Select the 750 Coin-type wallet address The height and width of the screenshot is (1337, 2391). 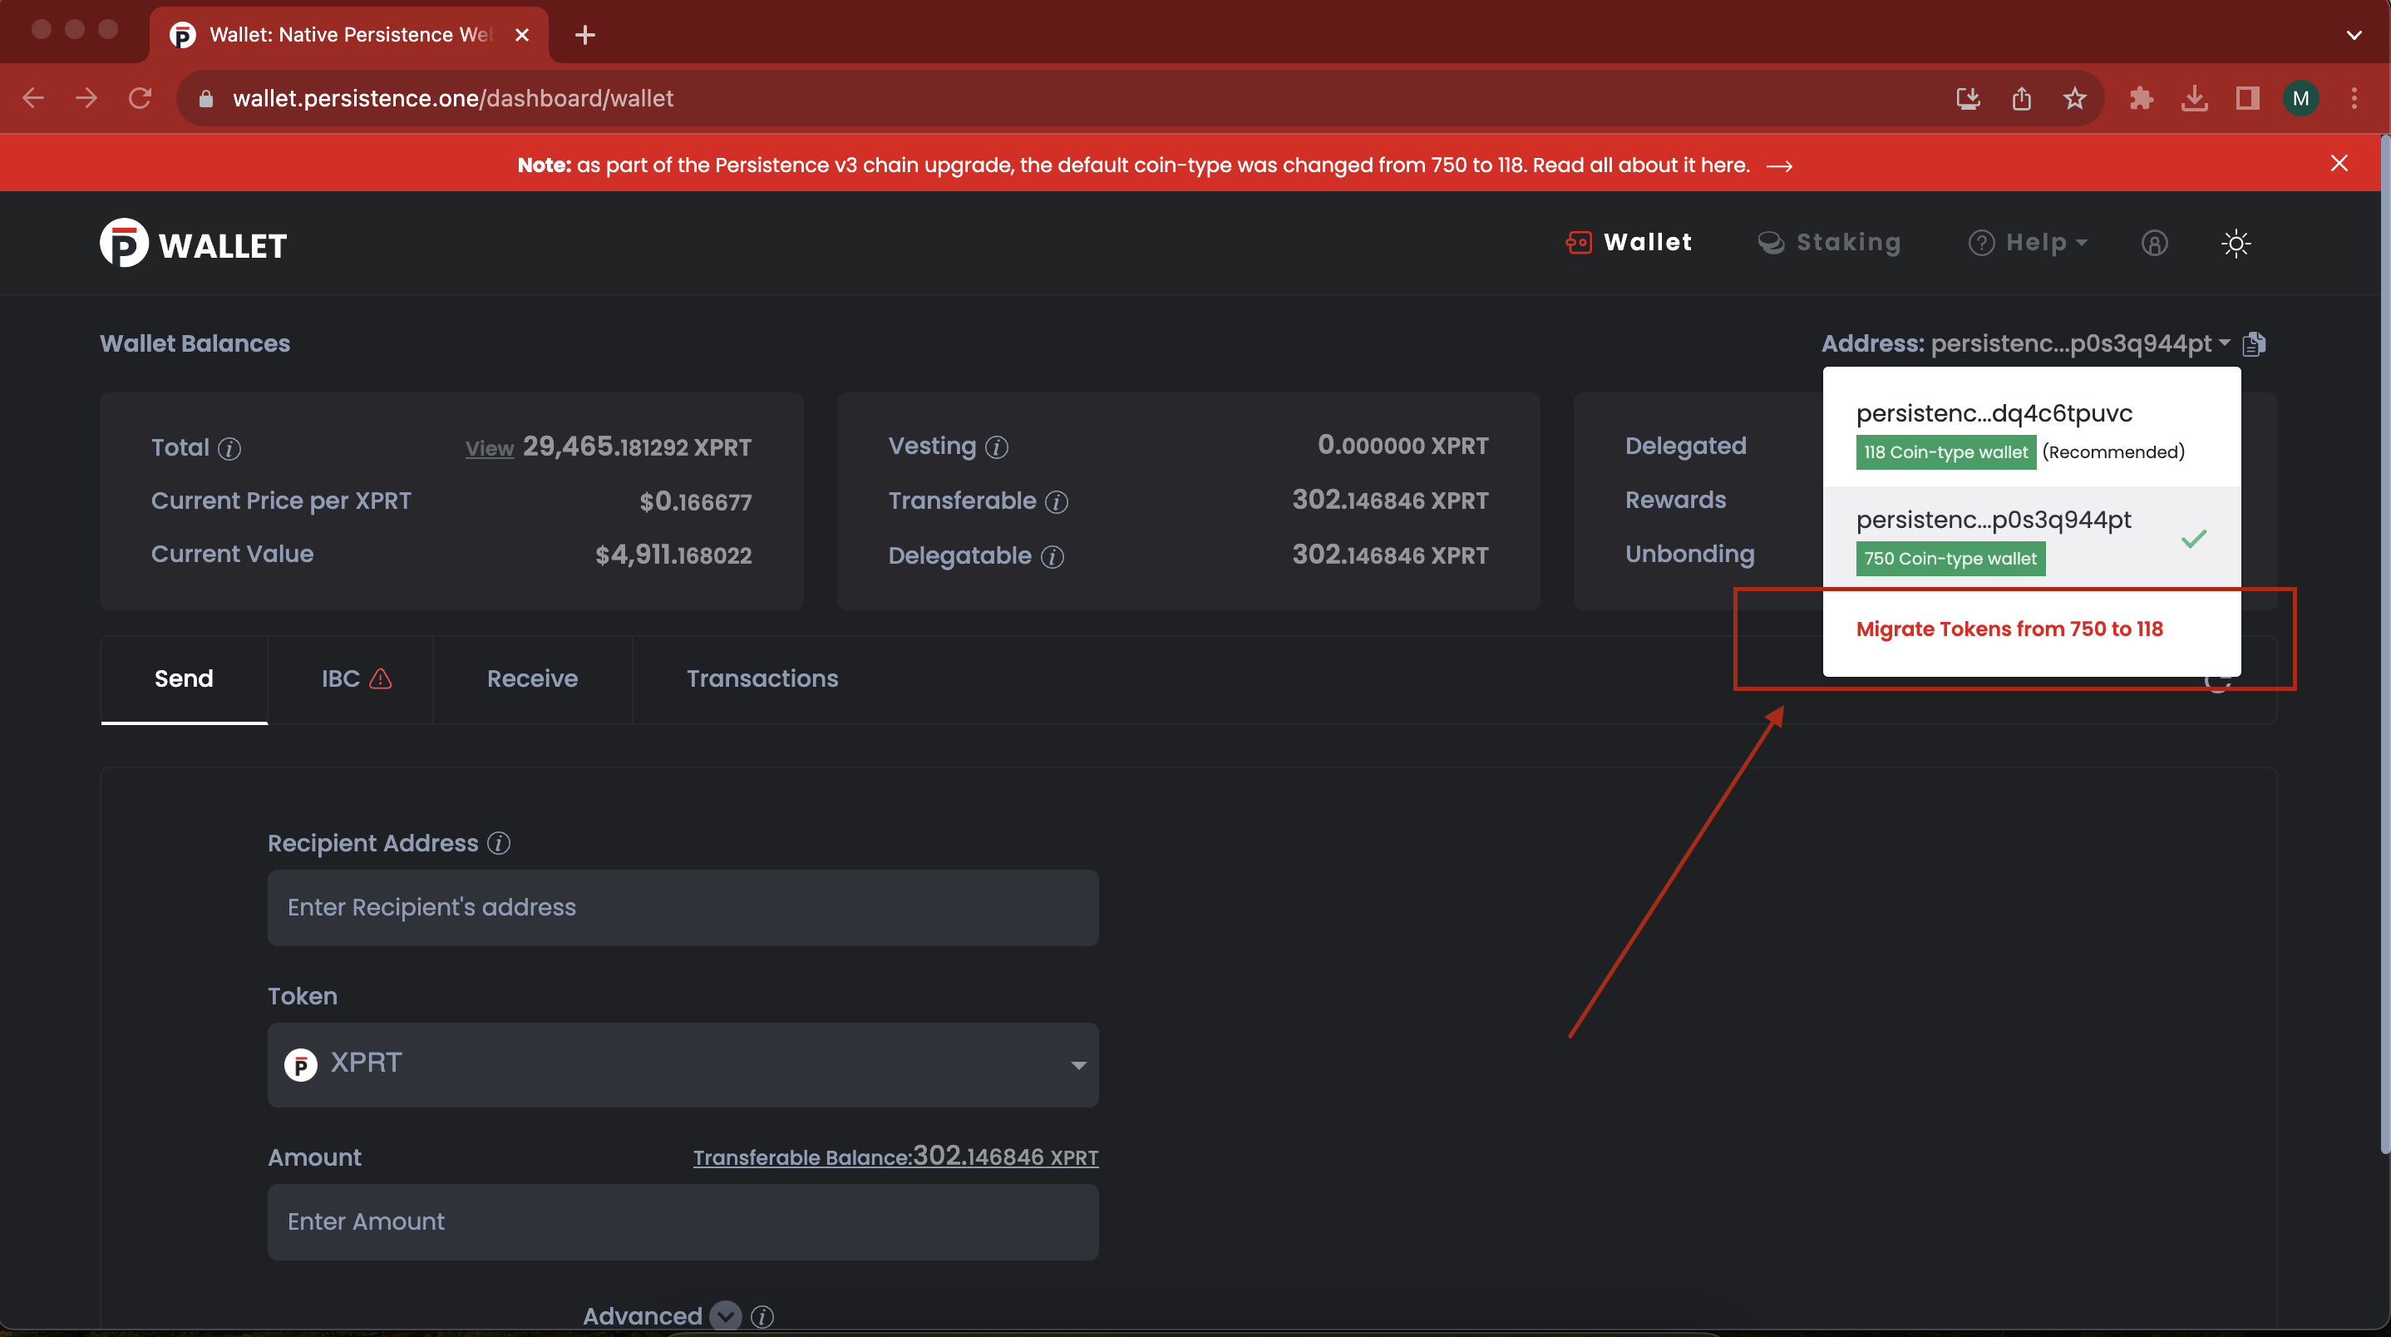click(1994, 520)
